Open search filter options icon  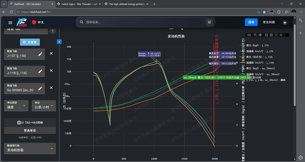point(209,22)
